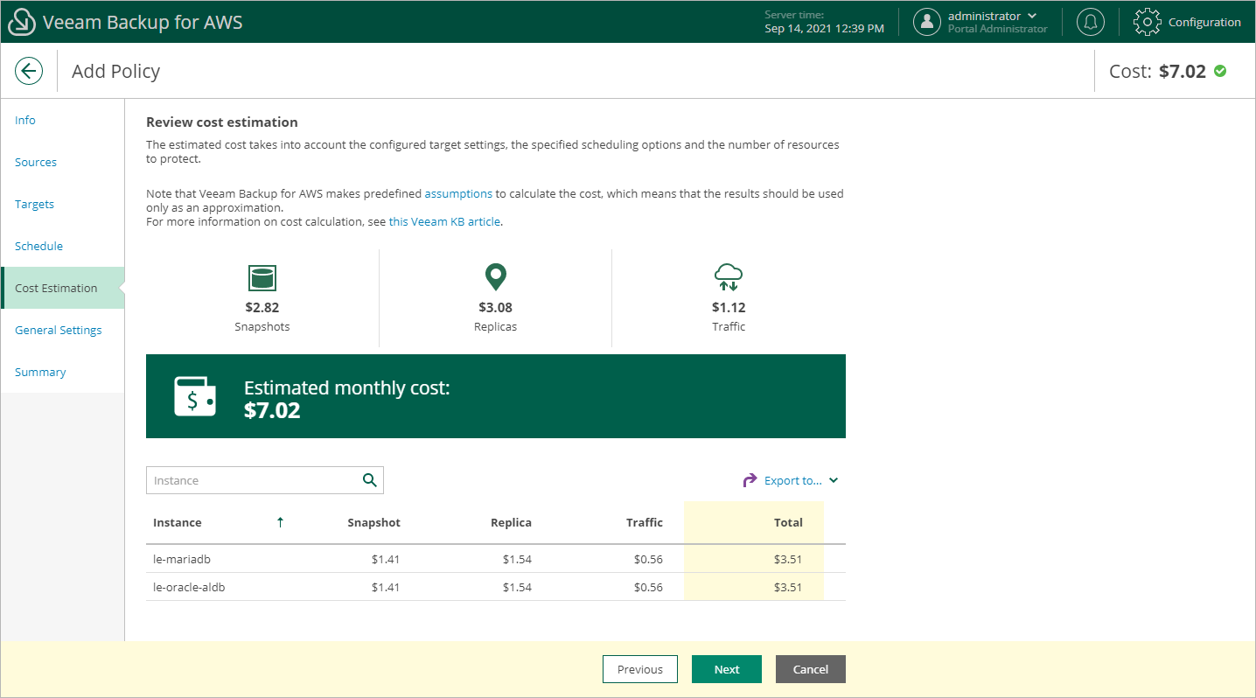Click the $1.54 replica cost for le-oracle-aldb

tap(517, 587)
